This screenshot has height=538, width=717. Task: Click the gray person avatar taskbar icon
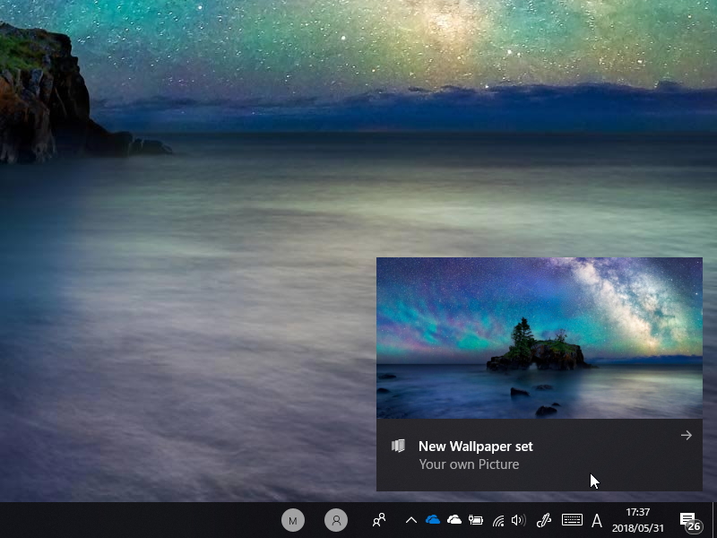click(x=336, y=520)
